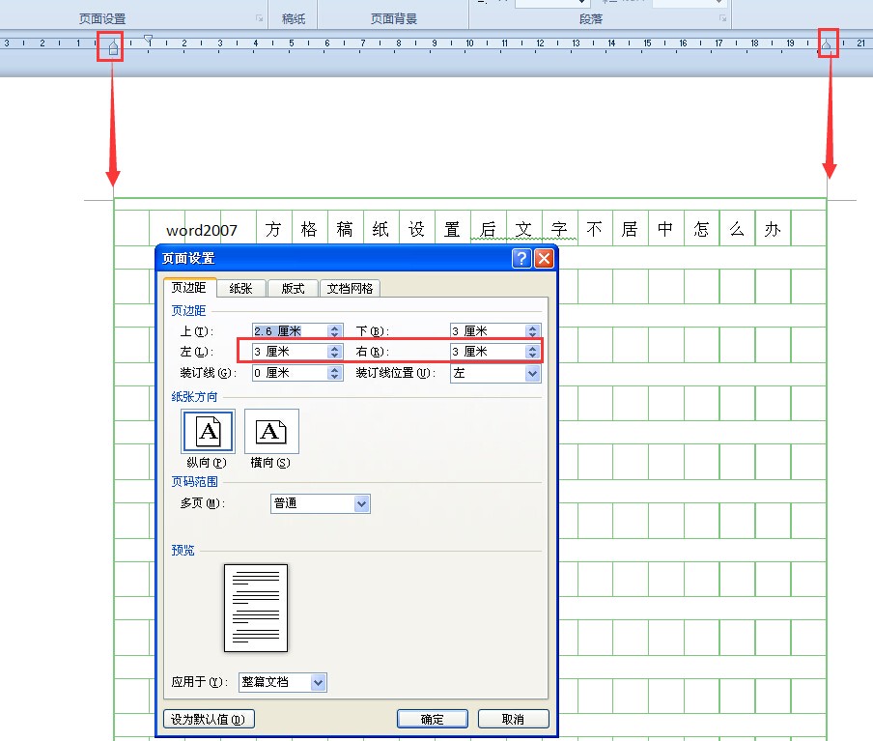Viewport: 873px width, 741px height.
Task: Click the 稿纸 ribbon group label
Action: pyautogui.click(x=294, y=19)
